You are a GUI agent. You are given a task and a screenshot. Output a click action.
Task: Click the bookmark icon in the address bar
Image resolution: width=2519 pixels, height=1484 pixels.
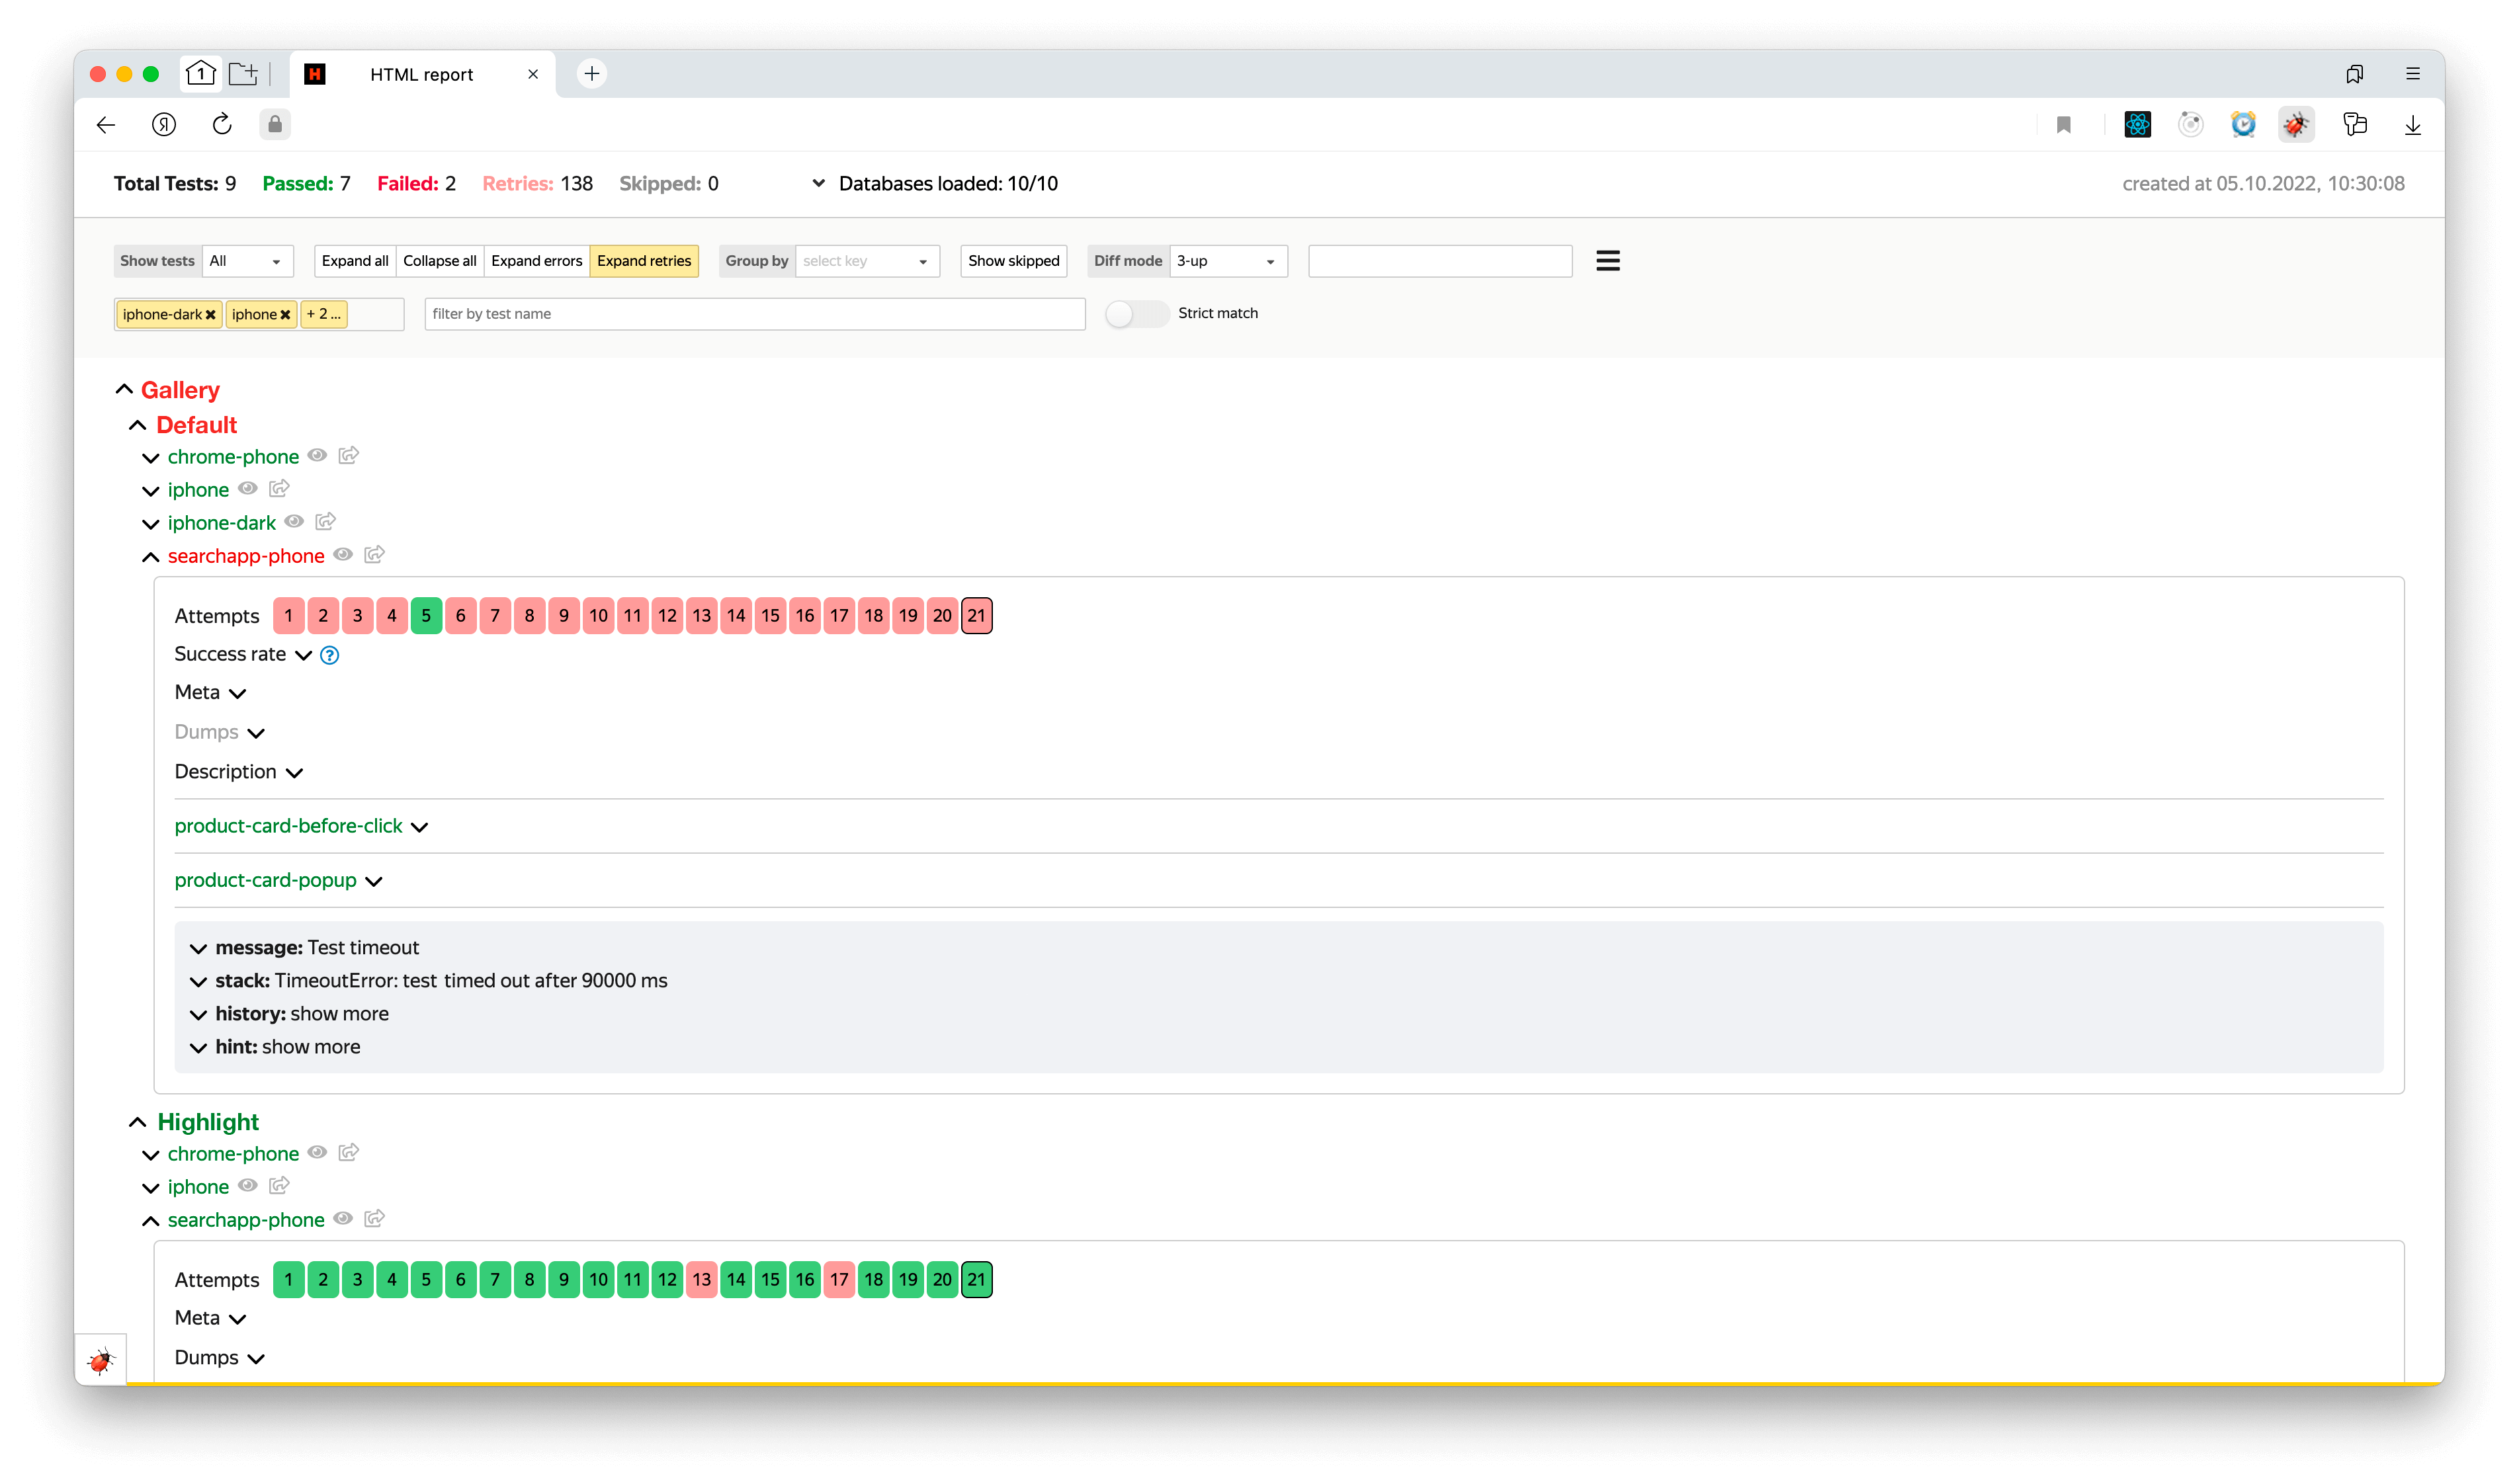pyautogui.click(x=2063, y=125)
